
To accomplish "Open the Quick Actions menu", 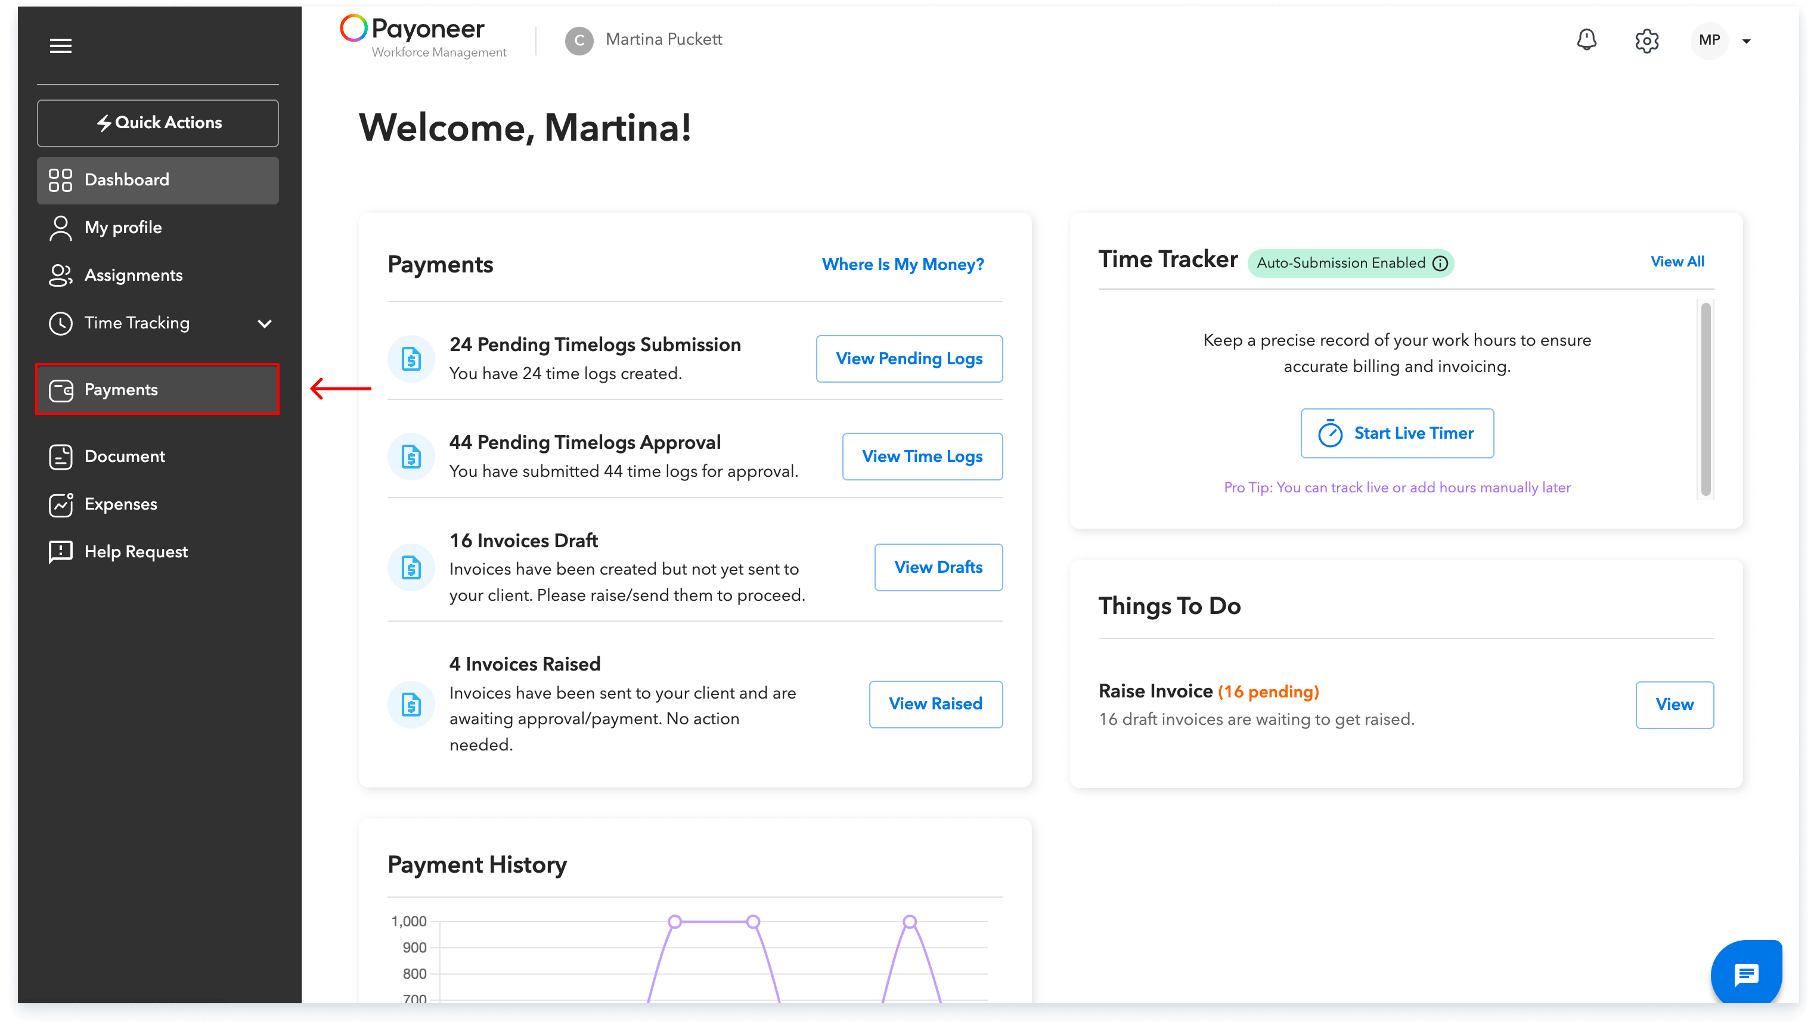I will [157, 123].
